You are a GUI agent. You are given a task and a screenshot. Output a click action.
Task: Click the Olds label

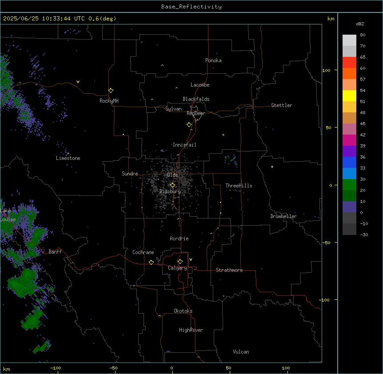tap(172, 175)
